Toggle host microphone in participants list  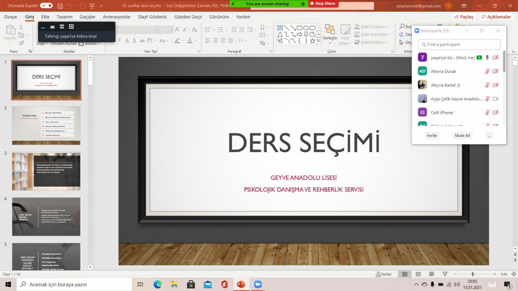coord(487,57)
